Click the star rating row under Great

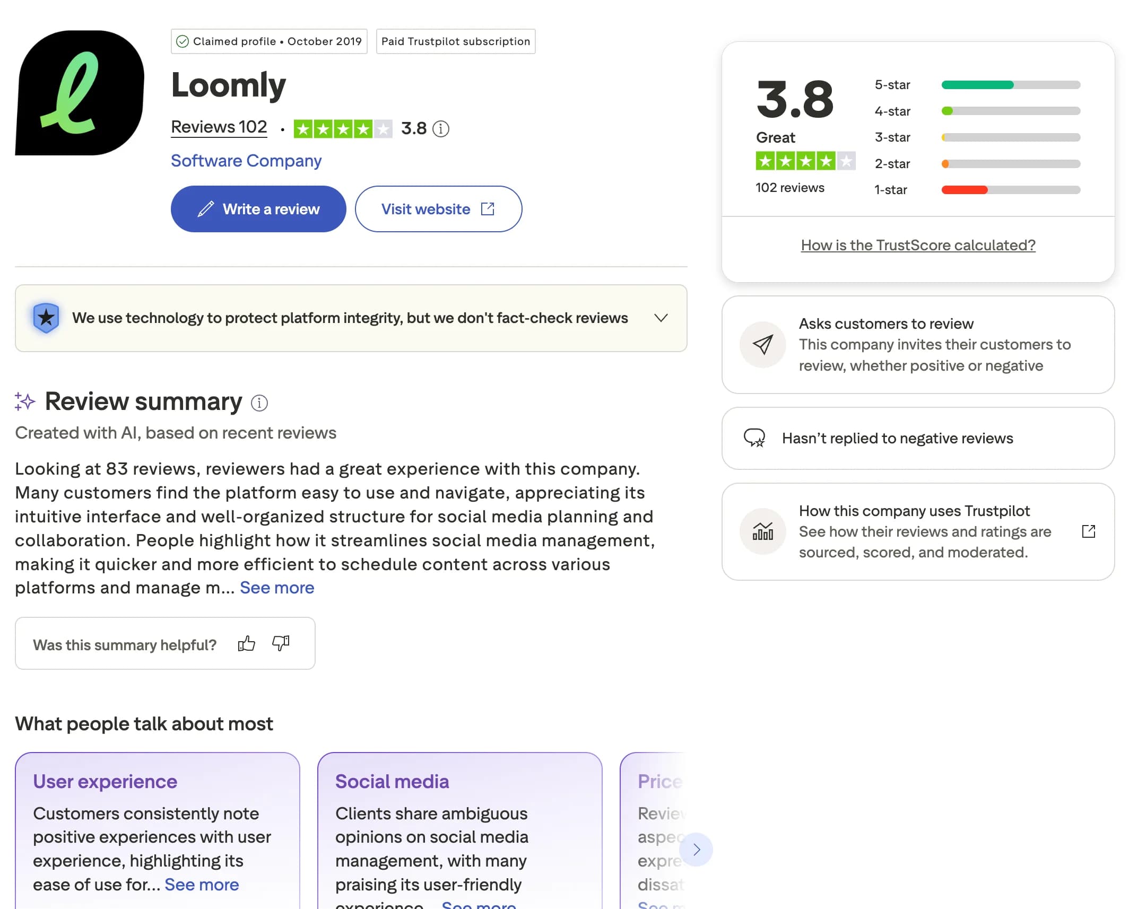[x=805, y=161]
